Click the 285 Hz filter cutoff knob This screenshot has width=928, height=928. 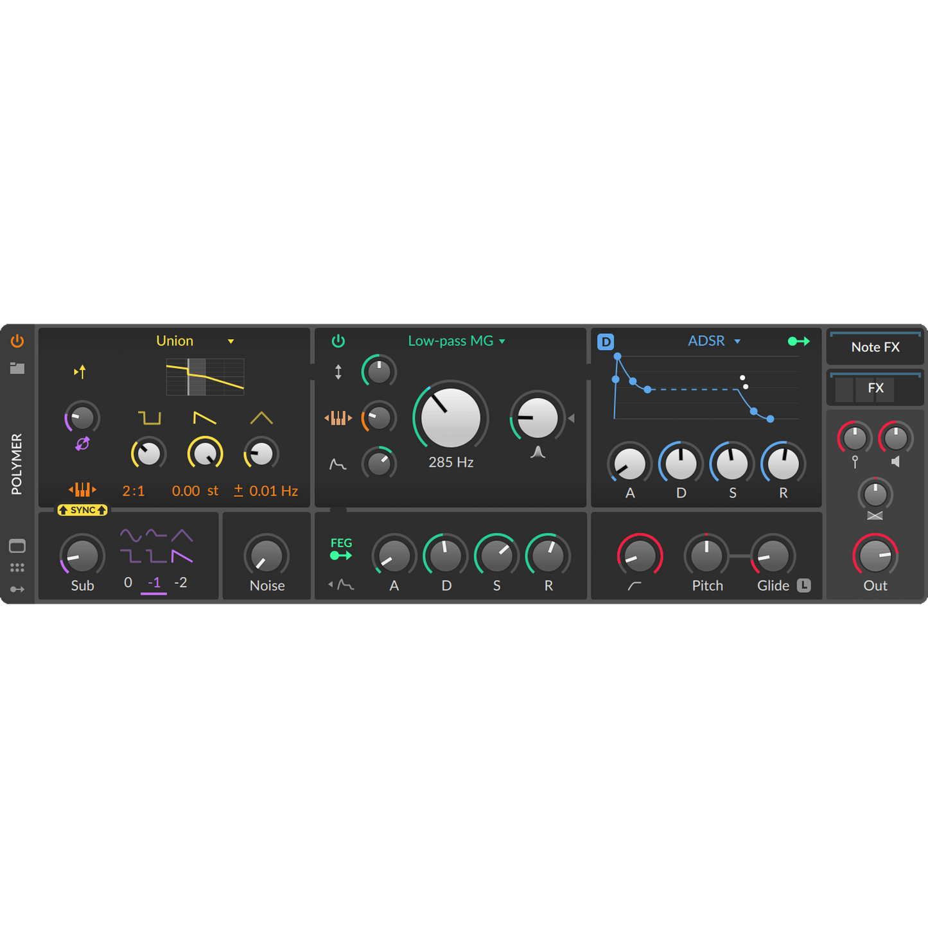click(x=451, y=417)
